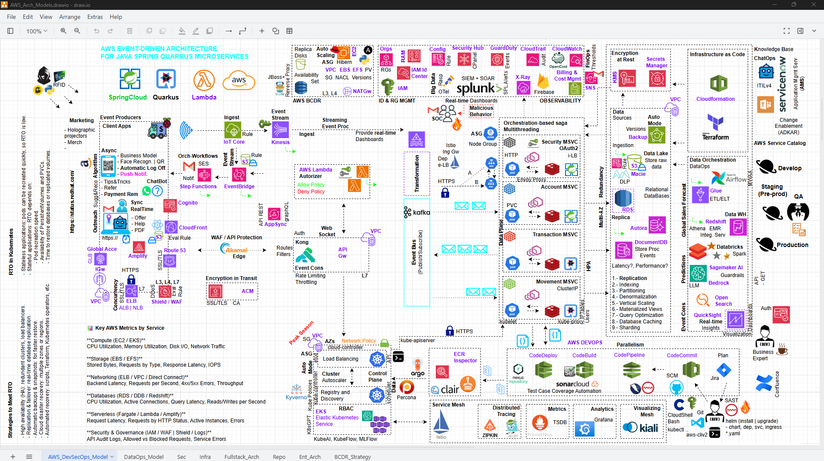The width and height of the screenshot is (824, 461).
Task: Click the Zoom Out magnifier icon
Action: pos(77,31)
